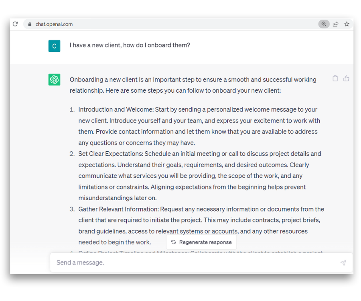Click Regenerate response button
Screen dimensions: 361x301
201,242
